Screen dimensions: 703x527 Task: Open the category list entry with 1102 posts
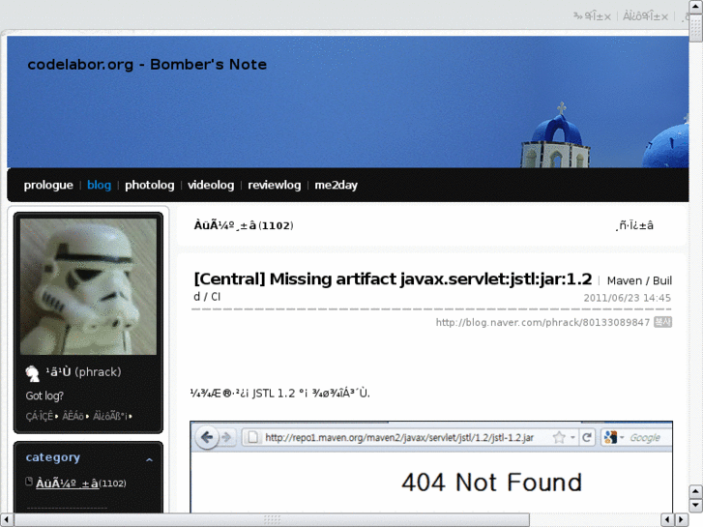[80, 483]
